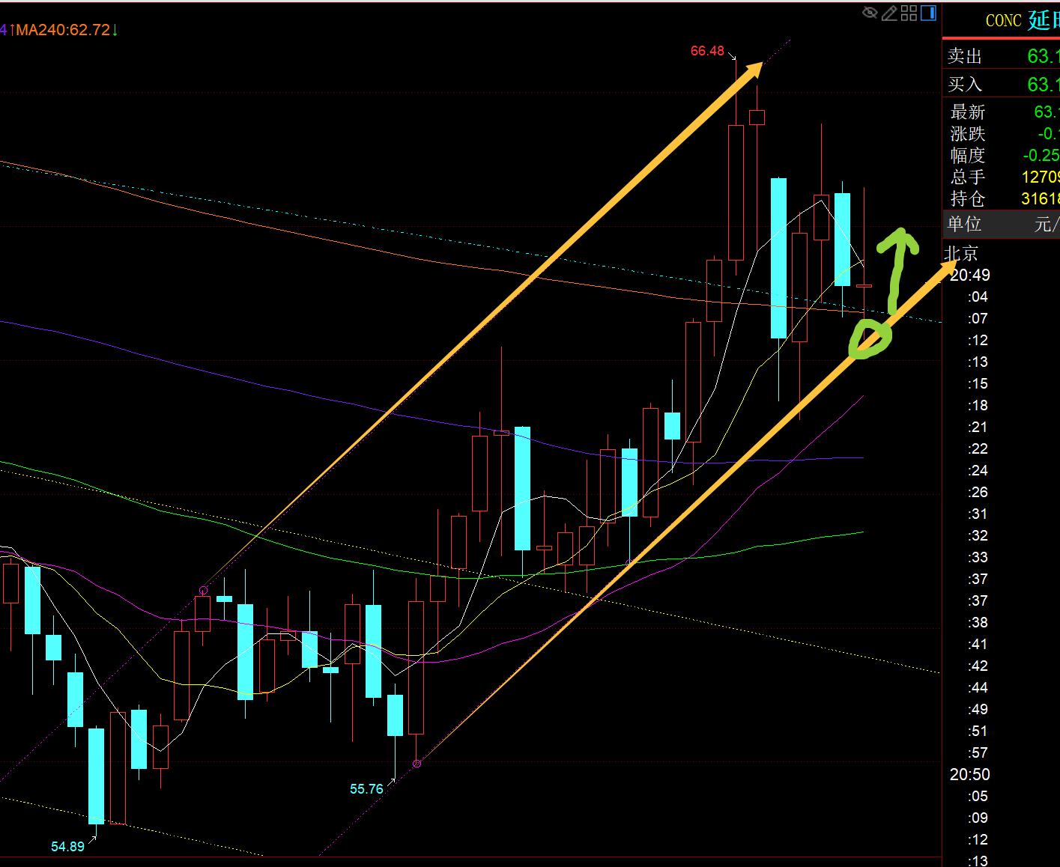The image size is (1060, 867).
Task: Select the :38 tick row
Action: pyautogui.click(x=978, y=623)
